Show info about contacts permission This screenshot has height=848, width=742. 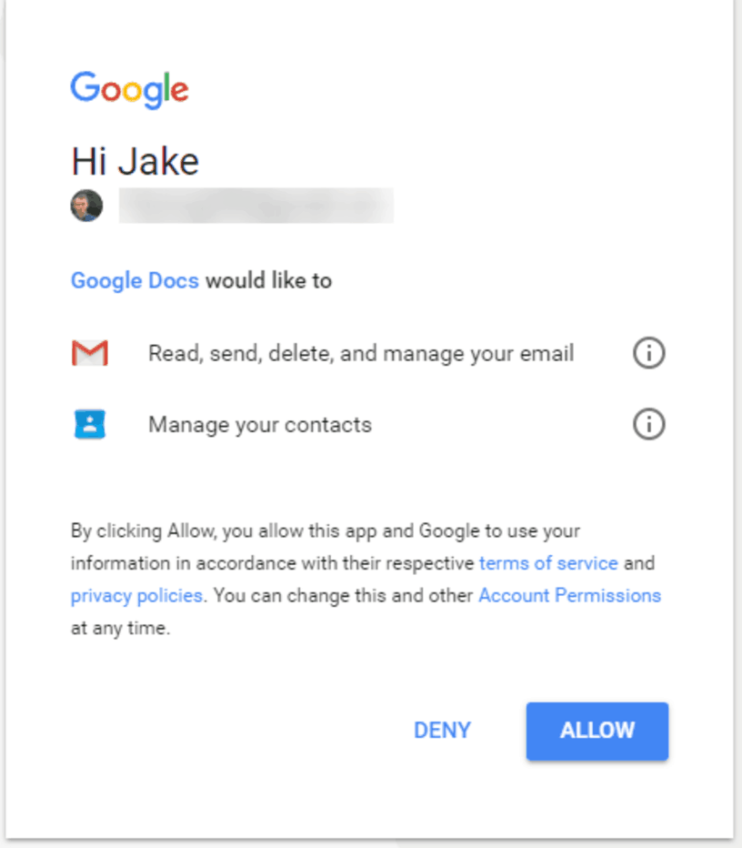648,424
